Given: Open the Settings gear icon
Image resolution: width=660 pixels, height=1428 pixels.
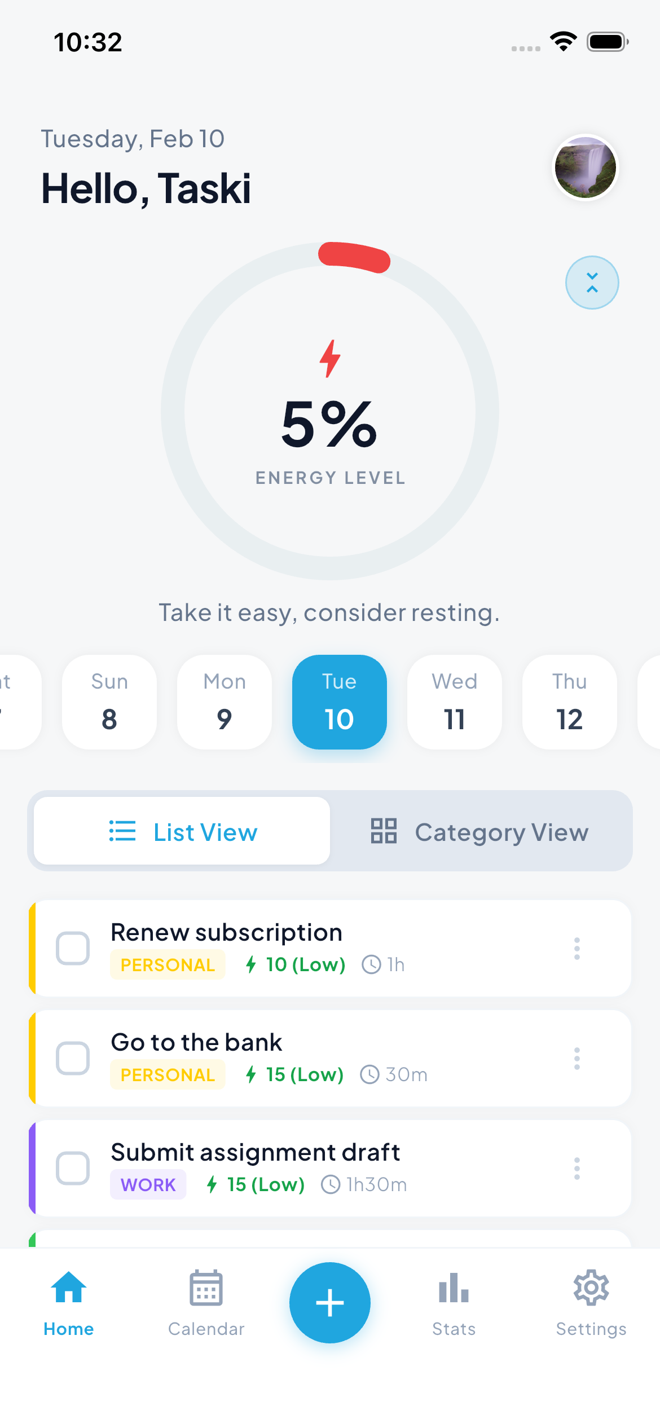Looking at the screenshot, I should (591, 1288).
